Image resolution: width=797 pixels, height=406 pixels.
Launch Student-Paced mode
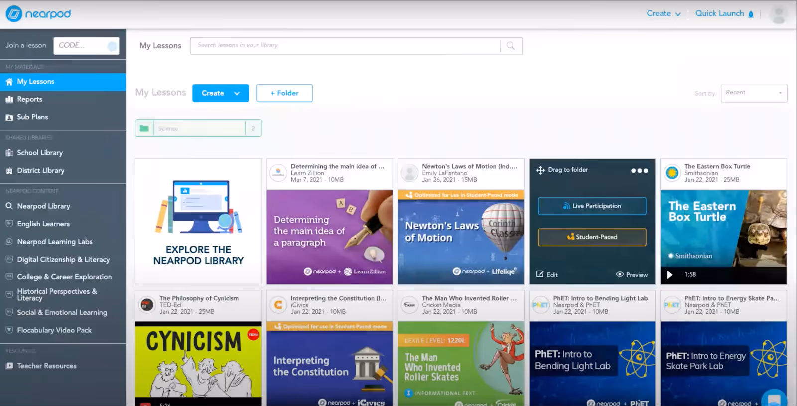click(x=592, y=237)
